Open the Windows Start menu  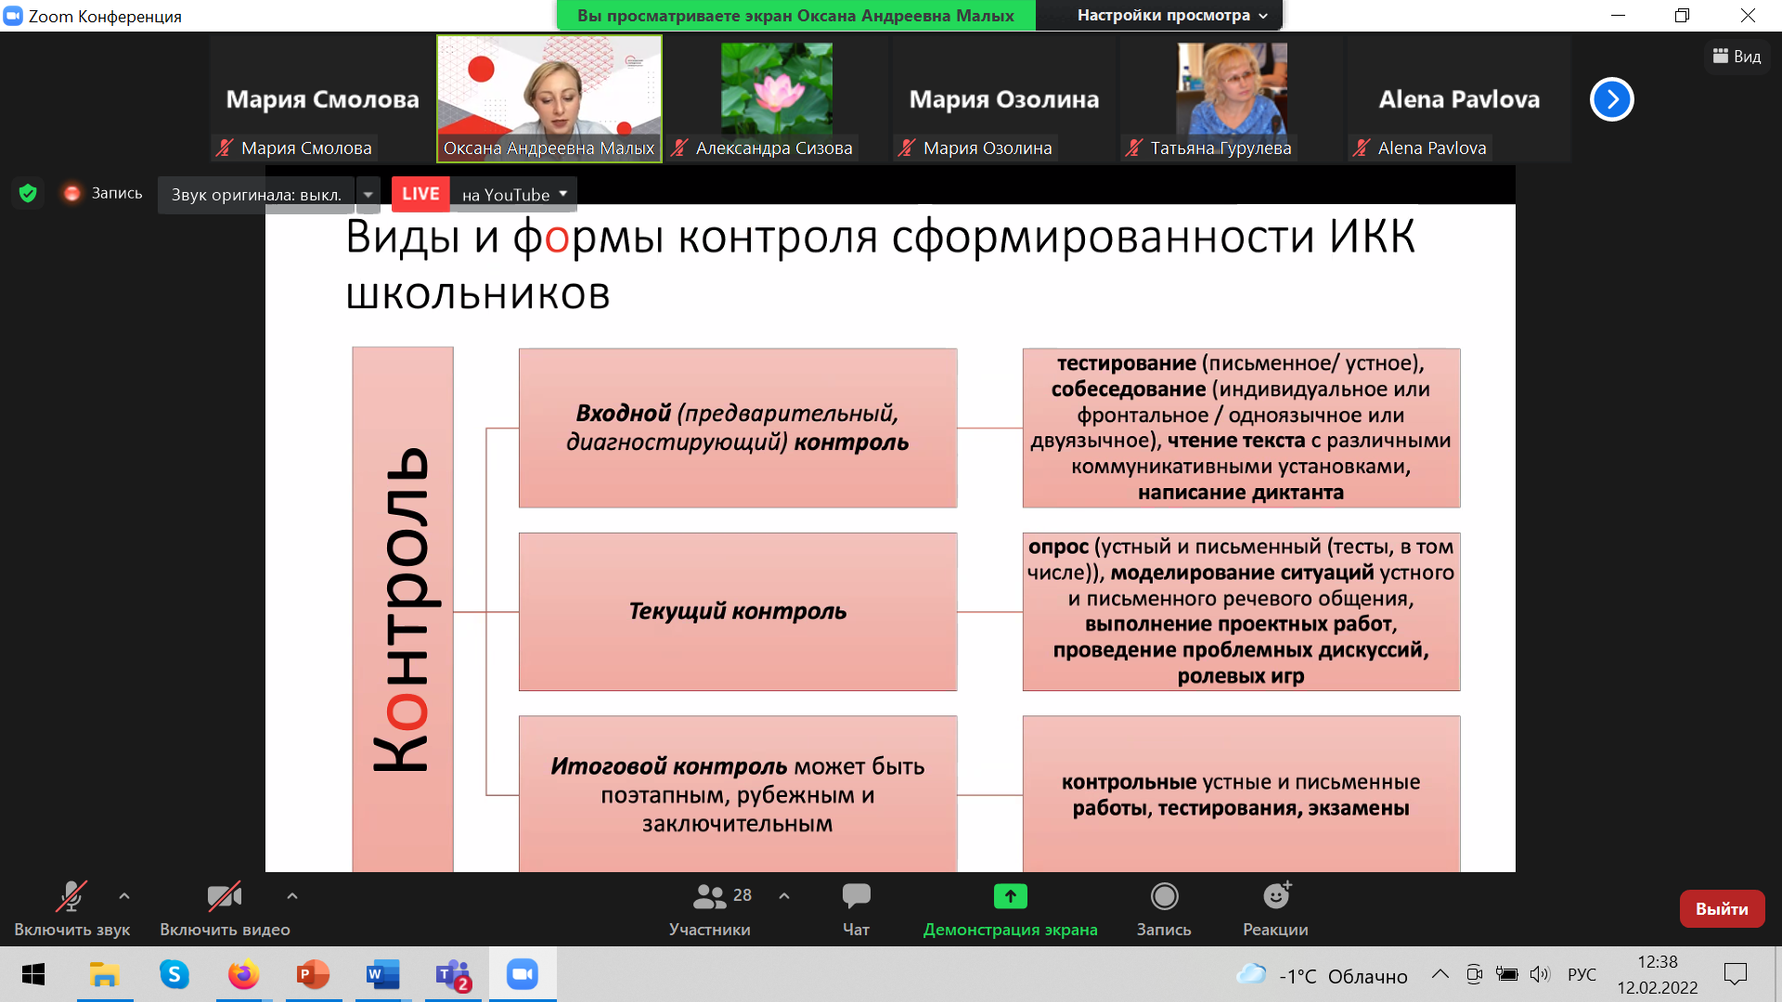33,975
